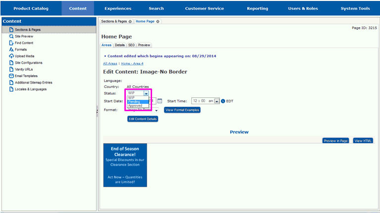Close the Home Page tab
380x213 pixels.
[x=158, y=22]
